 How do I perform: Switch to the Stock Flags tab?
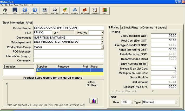[x=130, y=28]
